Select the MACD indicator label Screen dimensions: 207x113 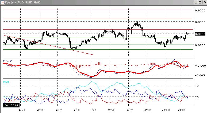point(7,61)
